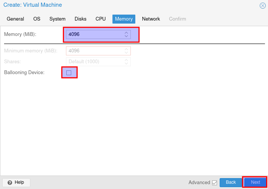Decrease Memory with the down spinner arrow
This screenshot has height=189, width=268.
click(x=126, y=36)
